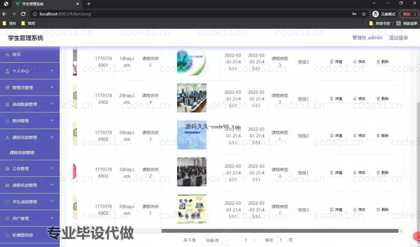View 详情 for 课程名称 2
420x247 pixels.
336,173
